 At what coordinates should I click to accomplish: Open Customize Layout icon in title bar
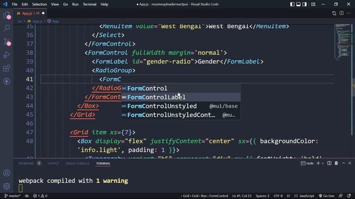click(313, 4)
